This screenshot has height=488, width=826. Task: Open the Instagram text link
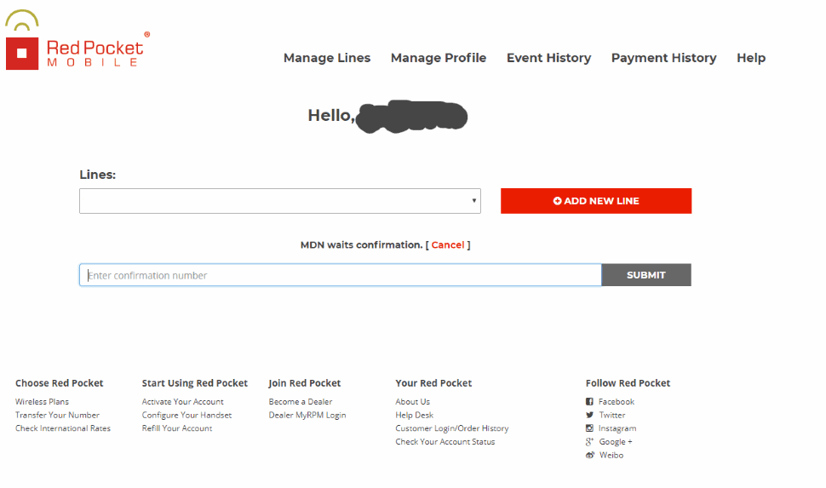(617, 428)
